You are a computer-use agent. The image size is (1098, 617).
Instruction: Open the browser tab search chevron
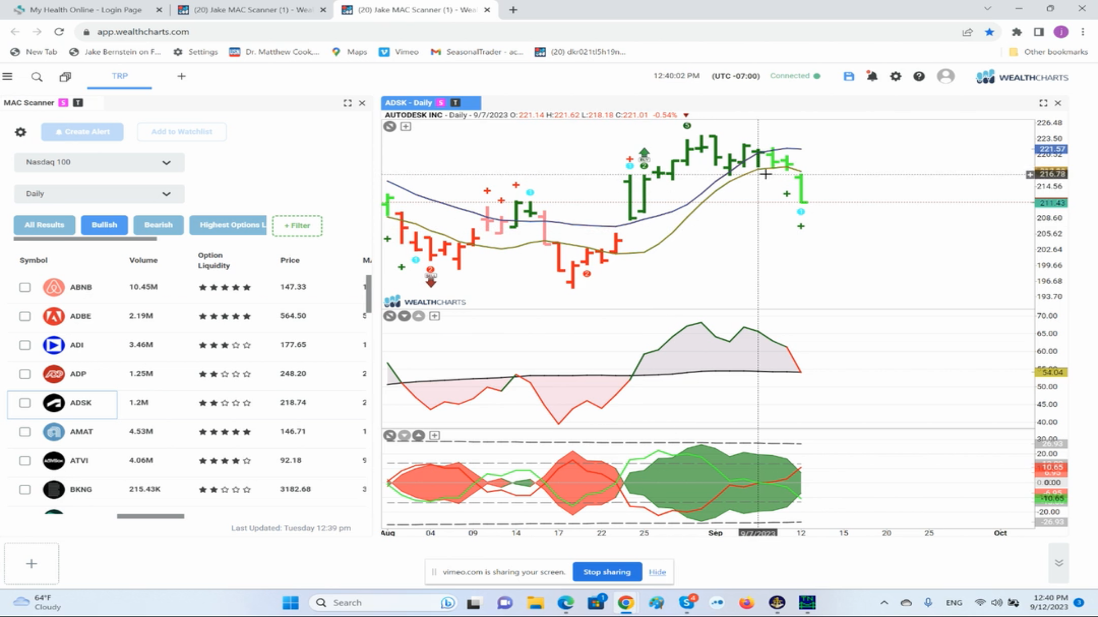tap(987, 9)
